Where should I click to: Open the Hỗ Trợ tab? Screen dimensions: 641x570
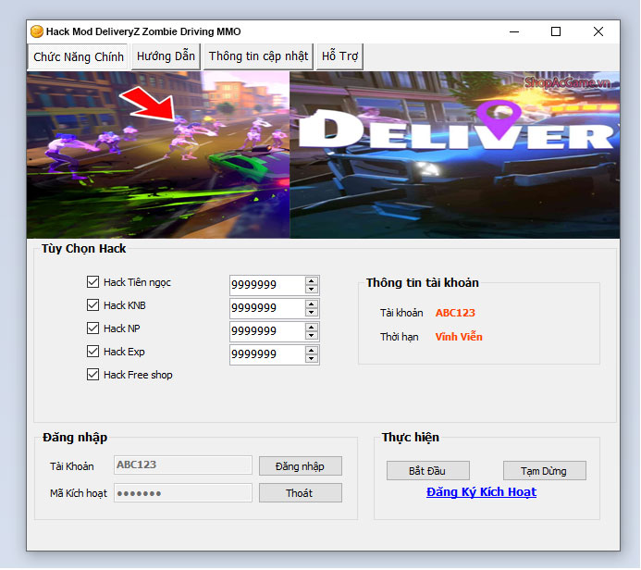(339, 56)
